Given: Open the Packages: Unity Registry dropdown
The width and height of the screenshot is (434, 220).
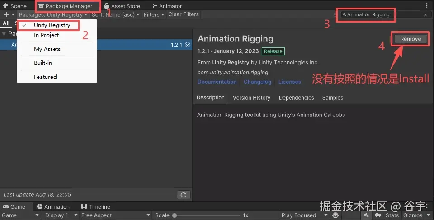Looking at the screenshot, I should pos(53,14).
